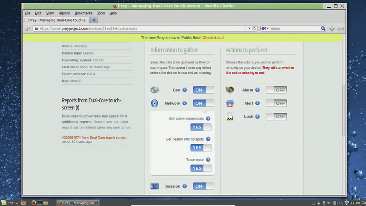The height and width of the screenshot is (206, 366).
Task: Turn on the Lock action
Action: [x=276, y=117]
